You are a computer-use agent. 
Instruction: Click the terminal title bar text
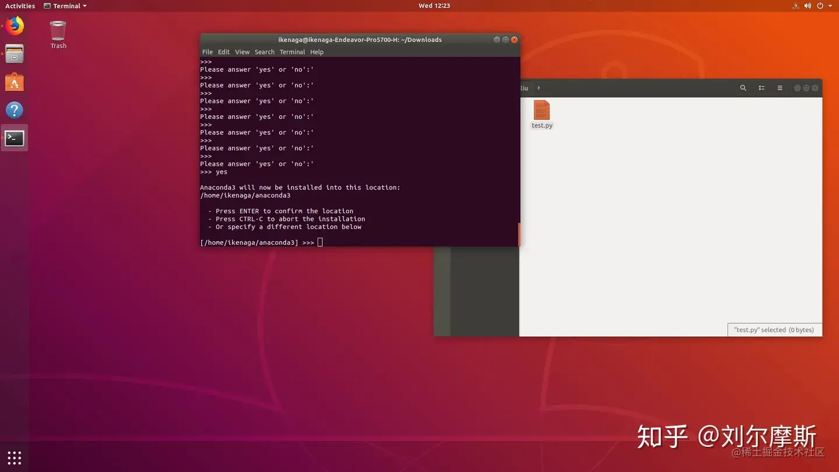360,40
